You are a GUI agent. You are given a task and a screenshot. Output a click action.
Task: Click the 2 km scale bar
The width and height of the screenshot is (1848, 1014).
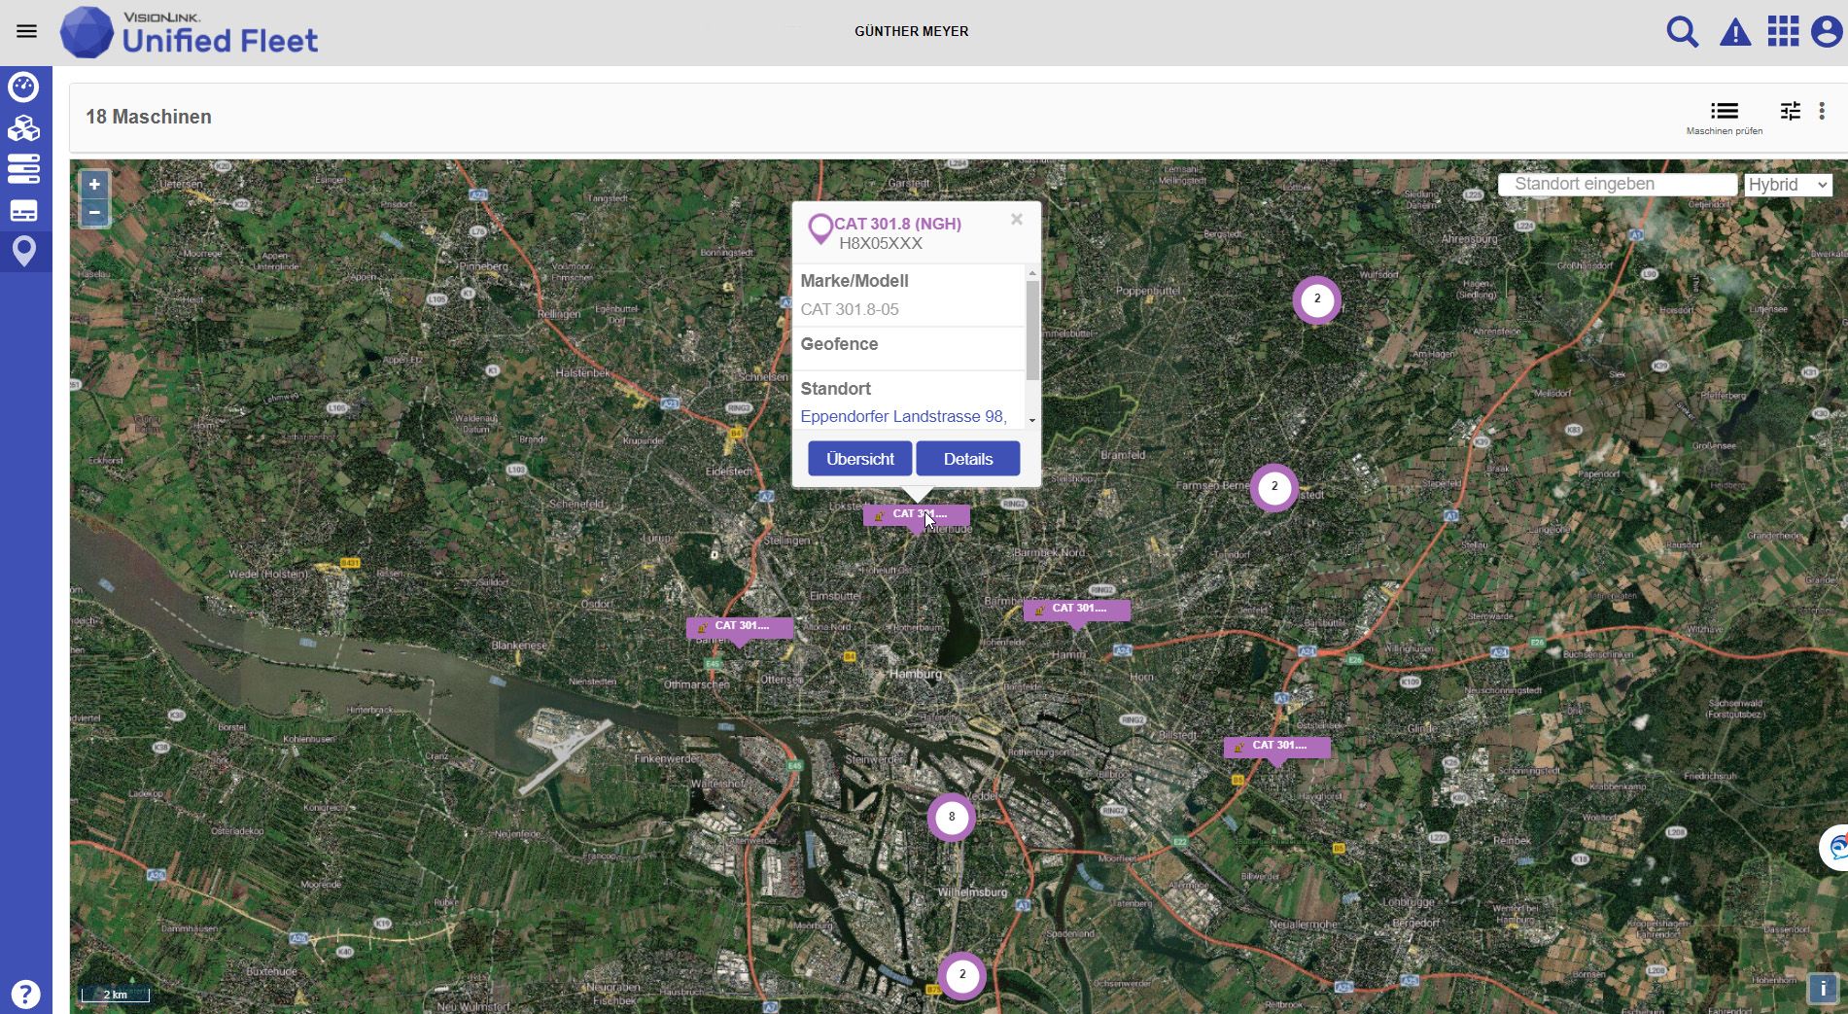pos(116,994)
